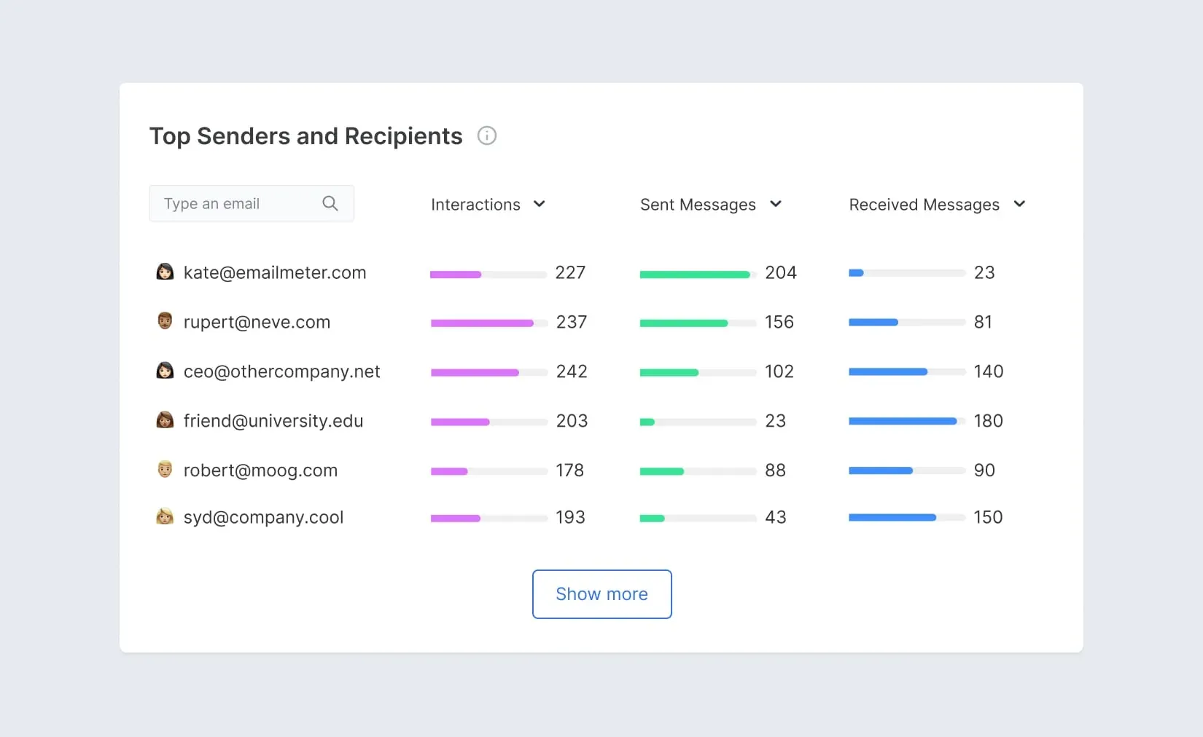
Task: Select the friend@university.edu email
Action: click(x=273, y=421)
